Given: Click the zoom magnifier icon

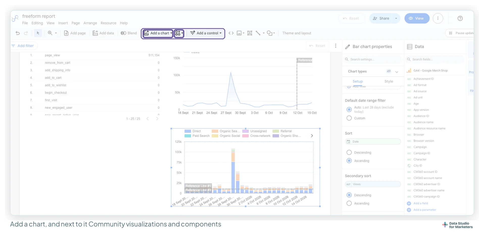Looking at the screenshot, I should tap(50, 33).
